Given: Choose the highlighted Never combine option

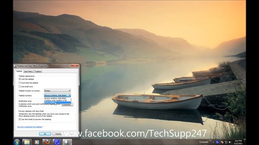Looking at the screenshot, I should 57,103.
